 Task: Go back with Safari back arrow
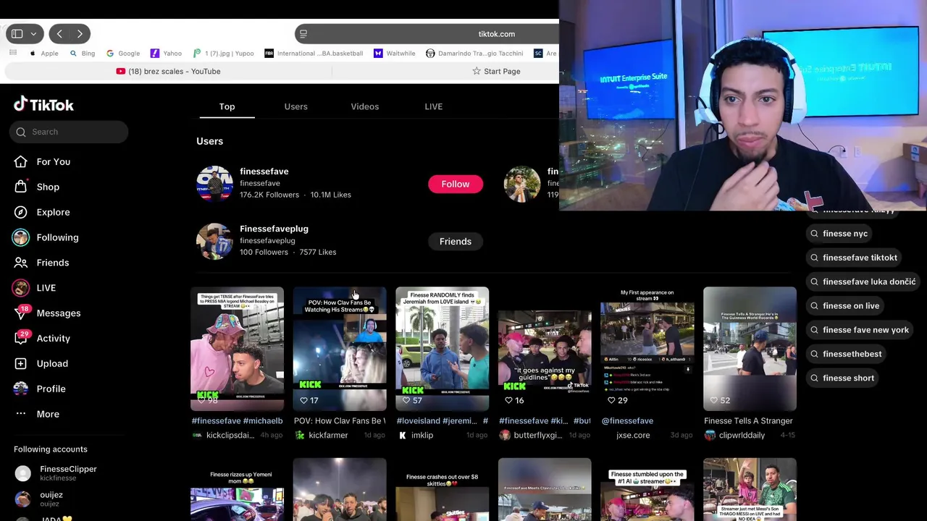coord(59,34)
